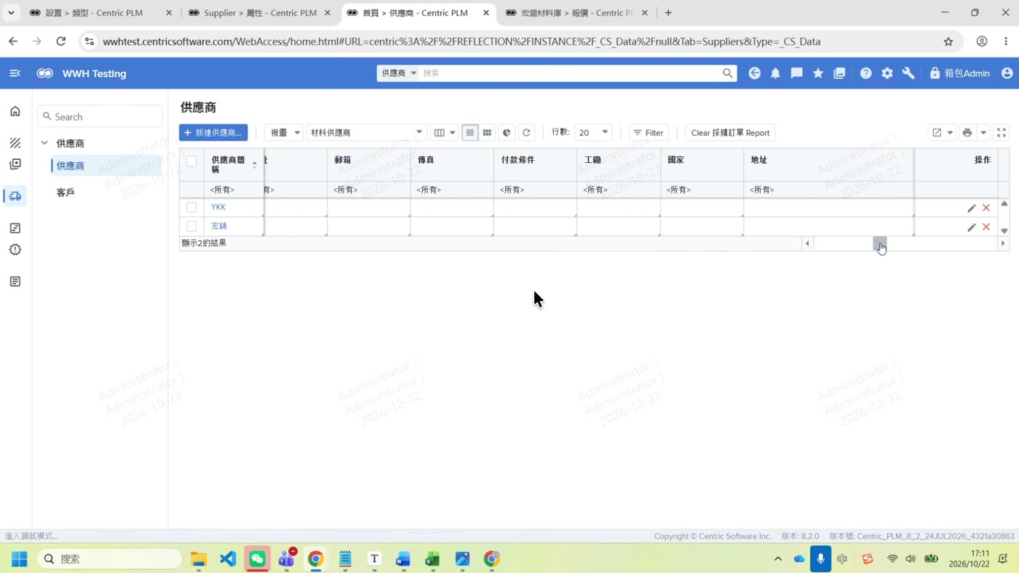This screenshot has width=1019, height=573.
Task: Open the chart view icon in toolbar
Action: 507,133
